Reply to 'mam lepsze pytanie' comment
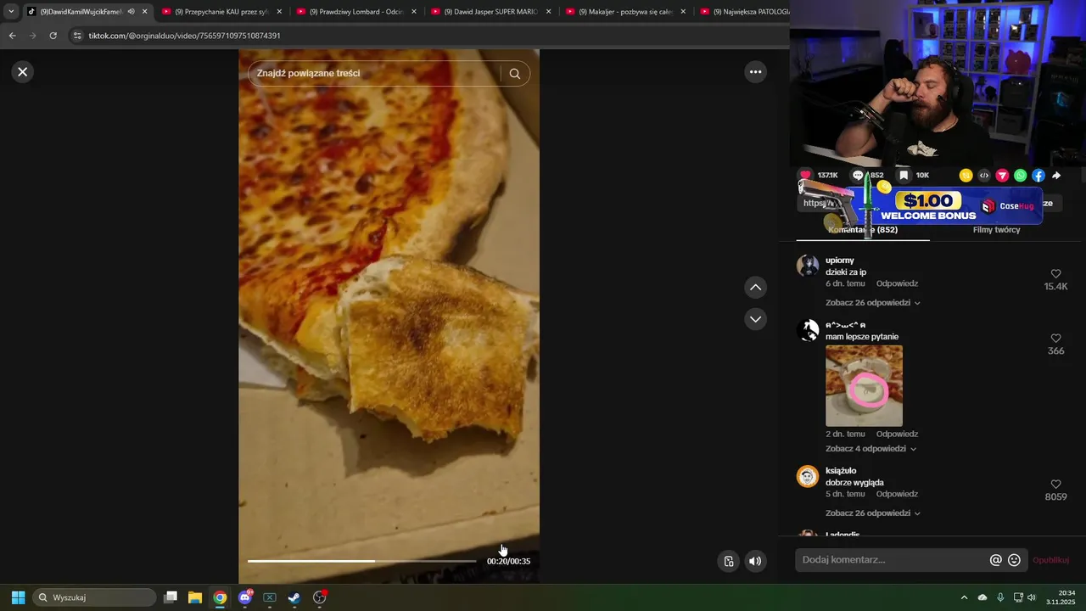The height and width of the screenshot is (611, 1086). tap(897, 434)
